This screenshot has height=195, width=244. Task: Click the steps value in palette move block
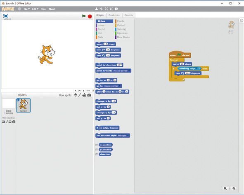106,44
